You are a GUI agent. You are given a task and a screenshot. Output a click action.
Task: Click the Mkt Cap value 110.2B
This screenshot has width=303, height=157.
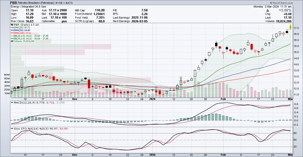point(99,10)
